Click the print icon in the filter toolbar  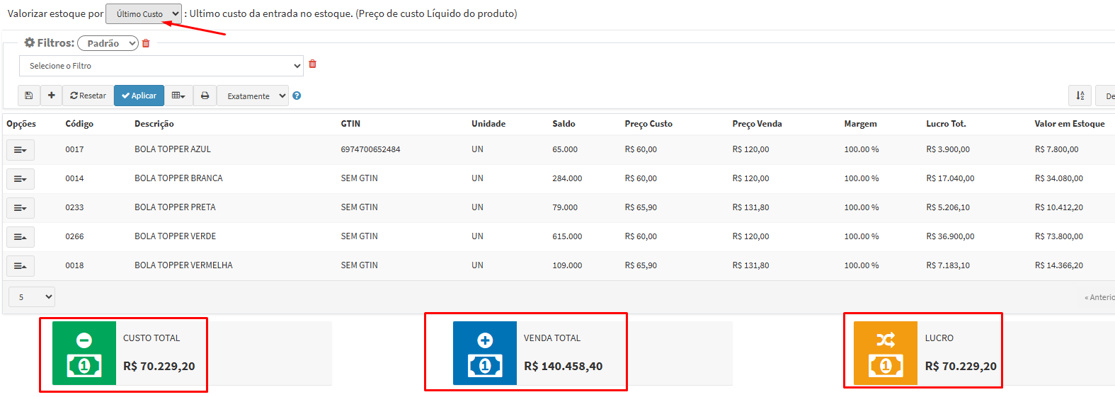point(205,96)
